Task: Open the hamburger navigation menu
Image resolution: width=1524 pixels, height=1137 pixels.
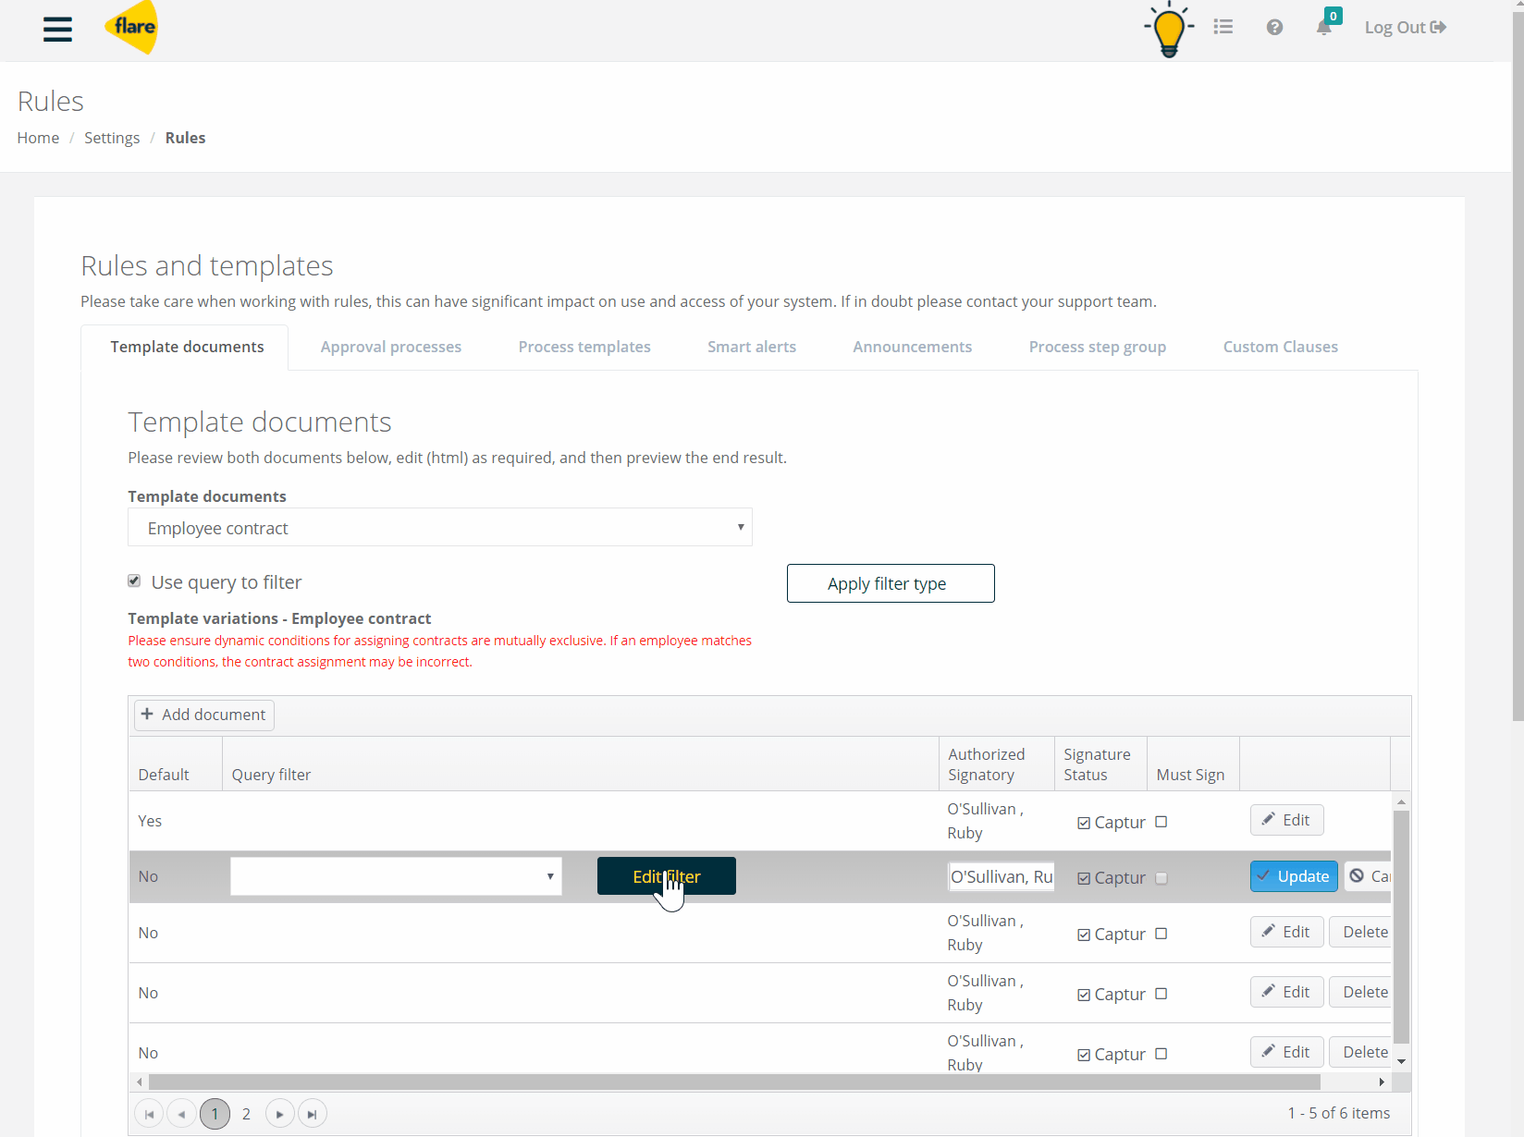Action: coord(57,29)
